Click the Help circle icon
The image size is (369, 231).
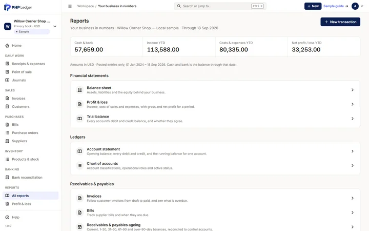(x=7, y=217)
